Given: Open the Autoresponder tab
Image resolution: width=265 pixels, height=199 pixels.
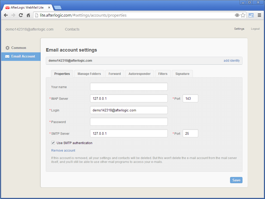Looking at the screenshot, I should coord(139,74).
